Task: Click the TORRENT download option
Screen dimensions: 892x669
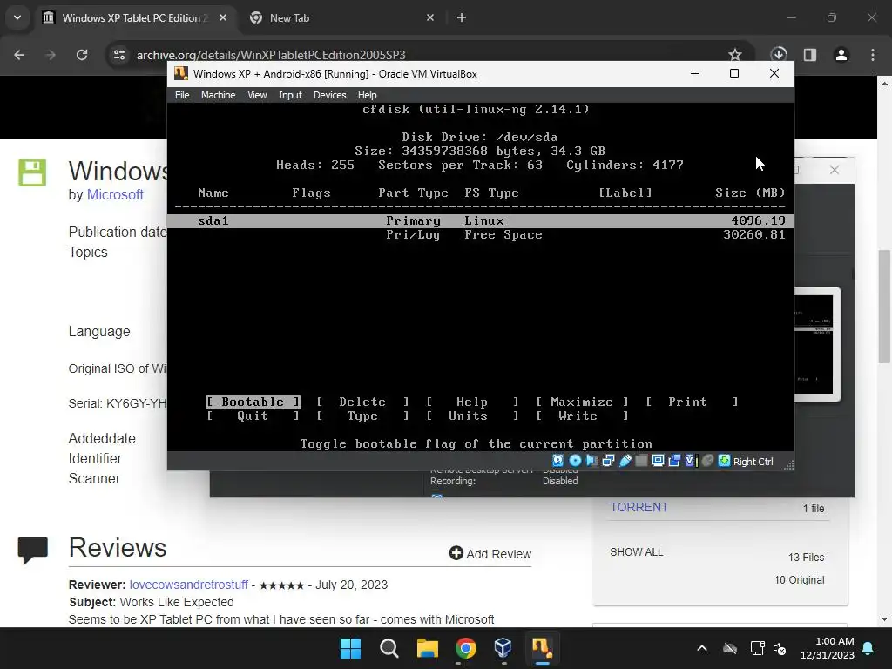Action: [639, 508]
